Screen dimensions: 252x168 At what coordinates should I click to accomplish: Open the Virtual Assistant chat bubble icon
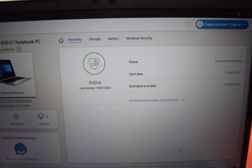(x=21, y=149)
